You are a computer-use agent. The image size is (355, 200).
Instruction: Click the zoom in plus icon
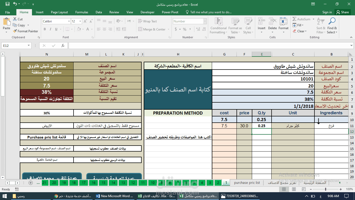[x=340, y=189]
